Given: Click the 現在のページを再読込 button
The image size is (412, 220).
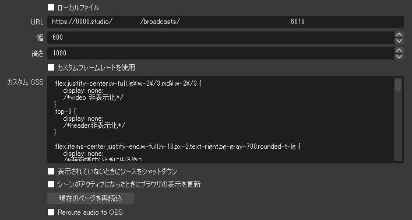Looking at the screenshot, I should point(90,198).
